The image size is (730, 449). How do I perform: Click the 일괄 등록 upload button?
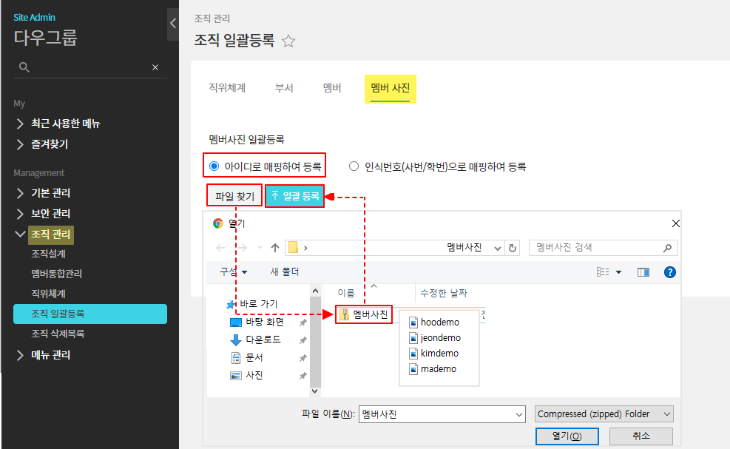coord(295,196)
